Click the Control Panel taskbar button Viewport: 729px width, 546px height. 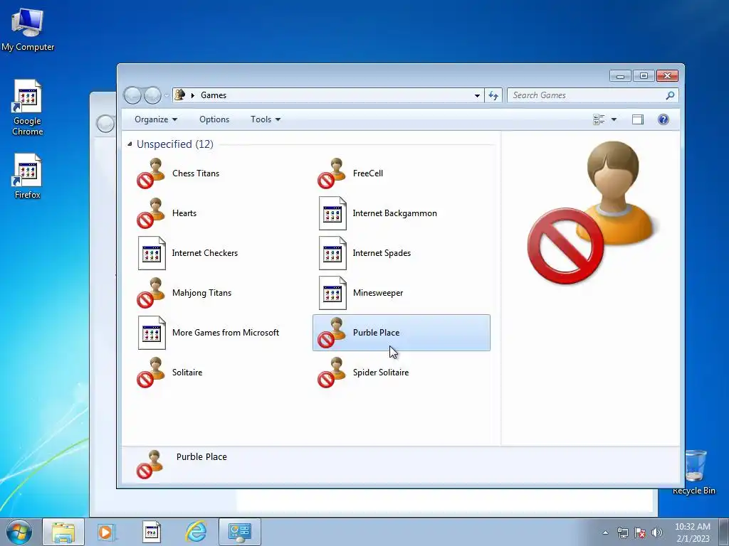point(240,532)
